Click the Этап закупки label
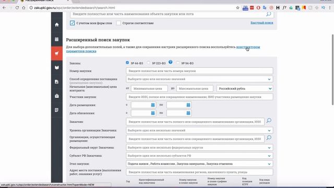Screen dimensions: 334x188 coord(79,163)
